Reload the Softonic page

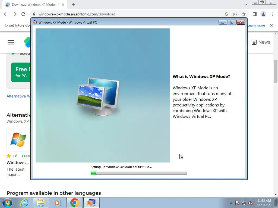[x=23, y=14]
